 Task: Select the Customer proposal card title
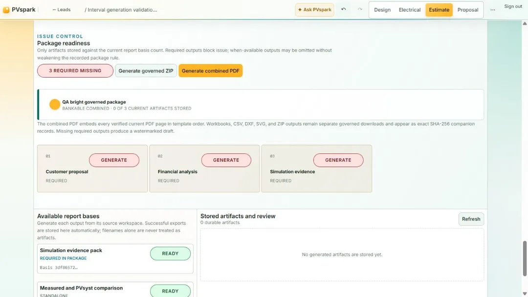tap(66, 171)
